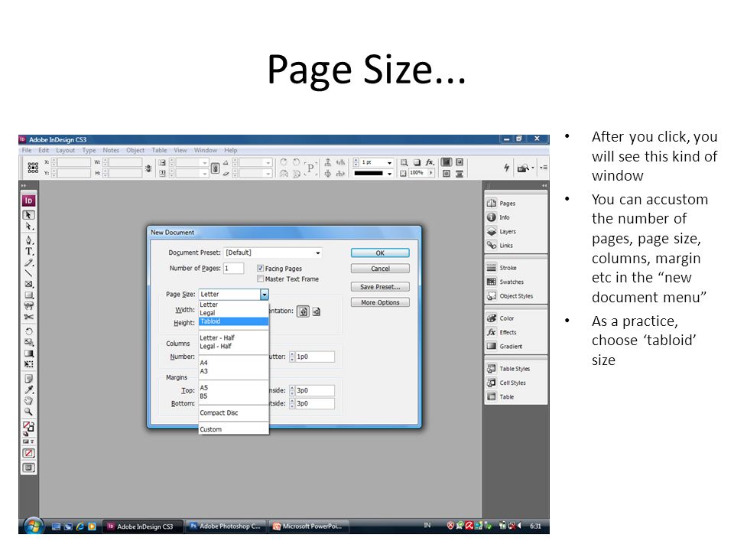Expand the tools panel double arrow
734x551 pixels.
click(x=24, y=185)
